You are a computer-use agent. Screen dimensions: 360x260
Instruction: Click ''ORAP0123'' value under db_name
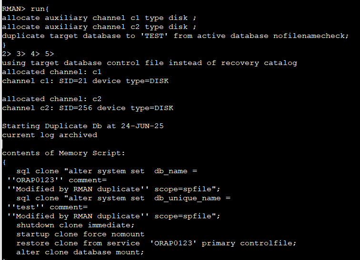[x=35, y=180]
